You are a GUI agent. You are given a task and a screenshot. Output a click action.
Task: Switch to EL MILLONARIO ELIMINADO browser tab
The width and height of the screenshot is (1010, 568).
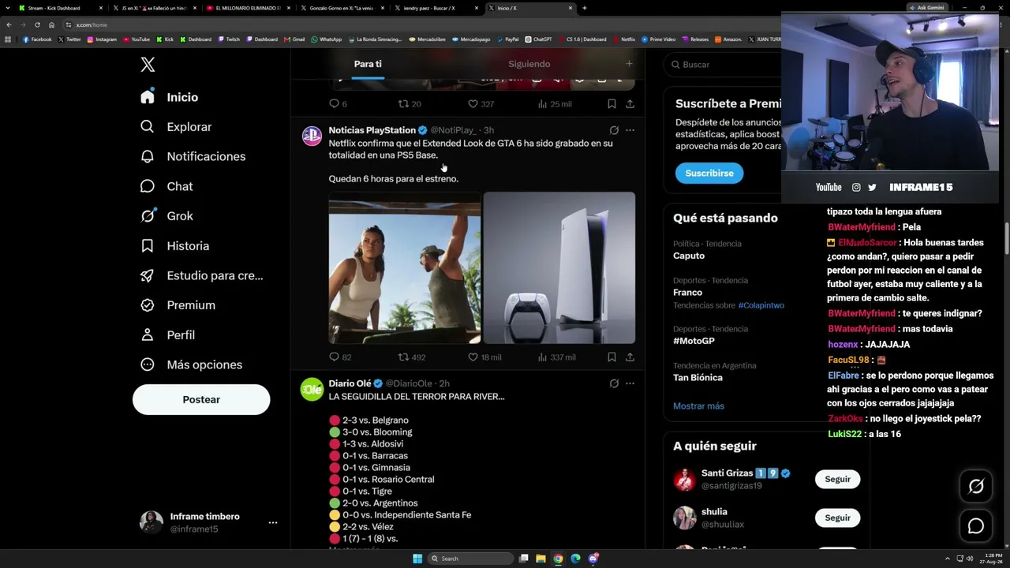click(x=247, y=8)
